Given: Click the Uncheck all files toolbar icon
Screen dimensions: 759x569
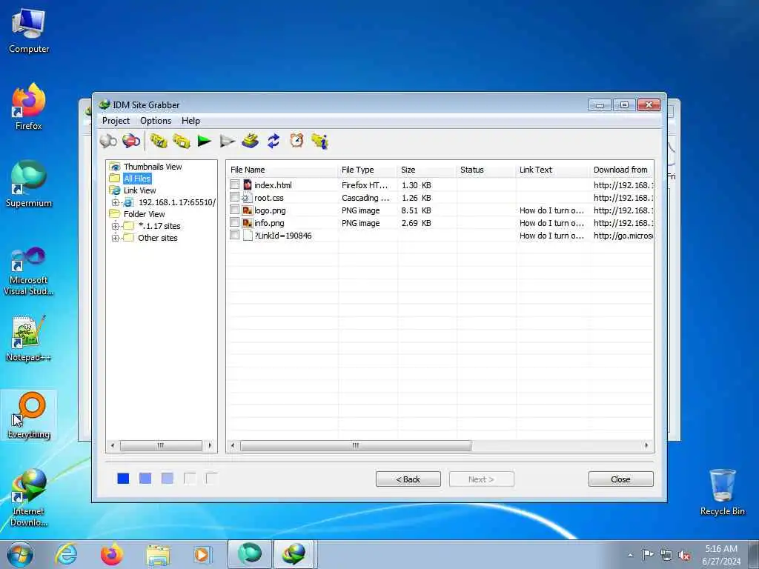Looking at the screenshot, I should 182,141.
